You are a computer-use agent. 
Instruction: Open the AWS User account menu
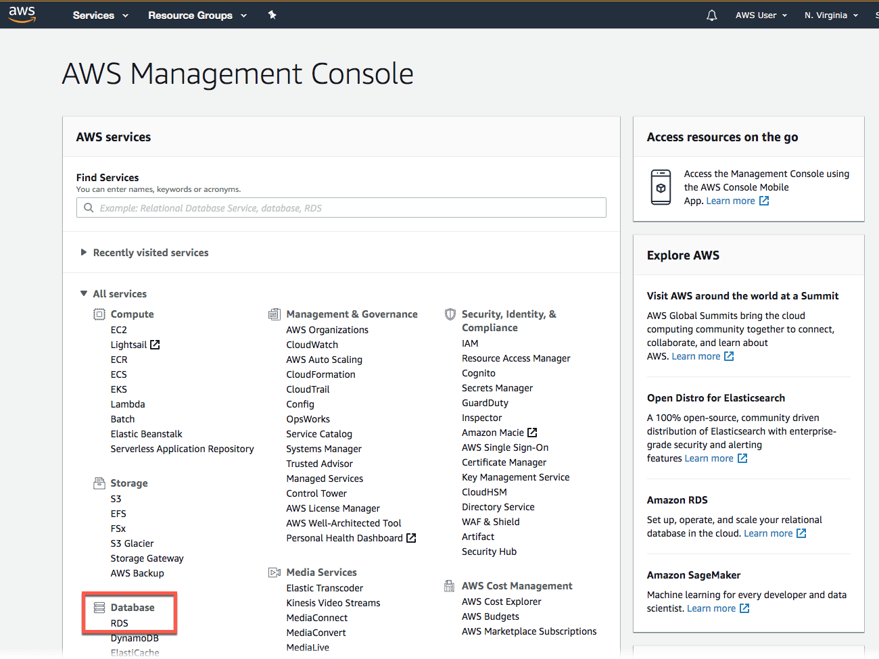tap(761, 15)
